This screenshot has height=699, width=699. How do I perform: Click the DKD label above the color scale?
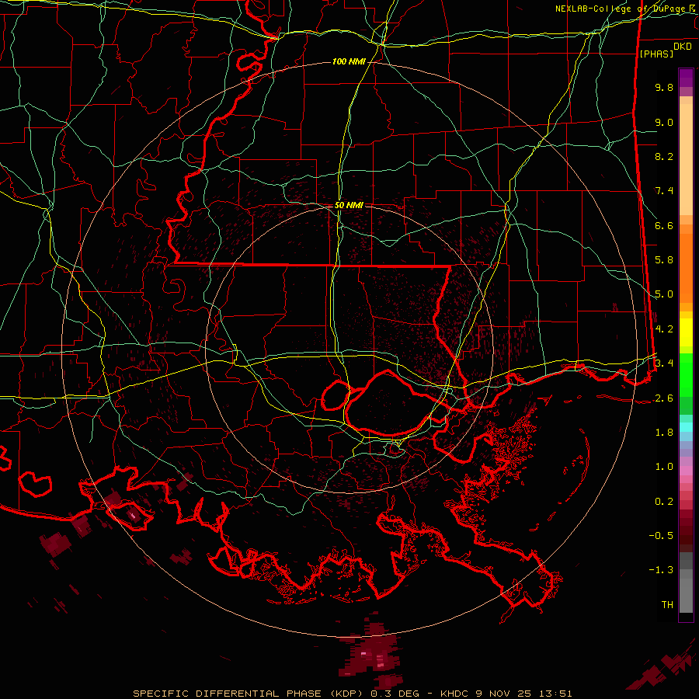point(683,47)
